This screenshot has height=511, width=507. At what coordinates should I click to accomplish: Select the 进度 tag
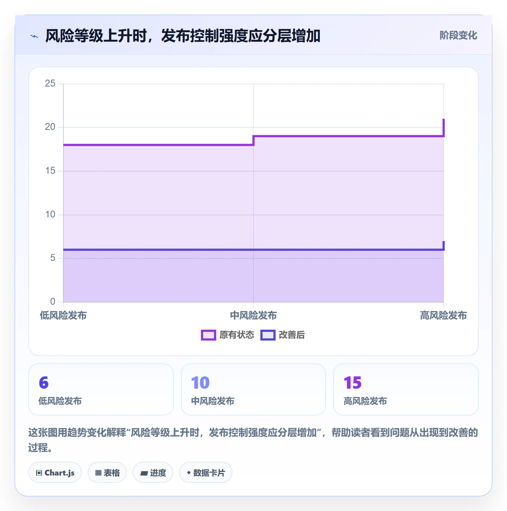[x=153, y=473]
